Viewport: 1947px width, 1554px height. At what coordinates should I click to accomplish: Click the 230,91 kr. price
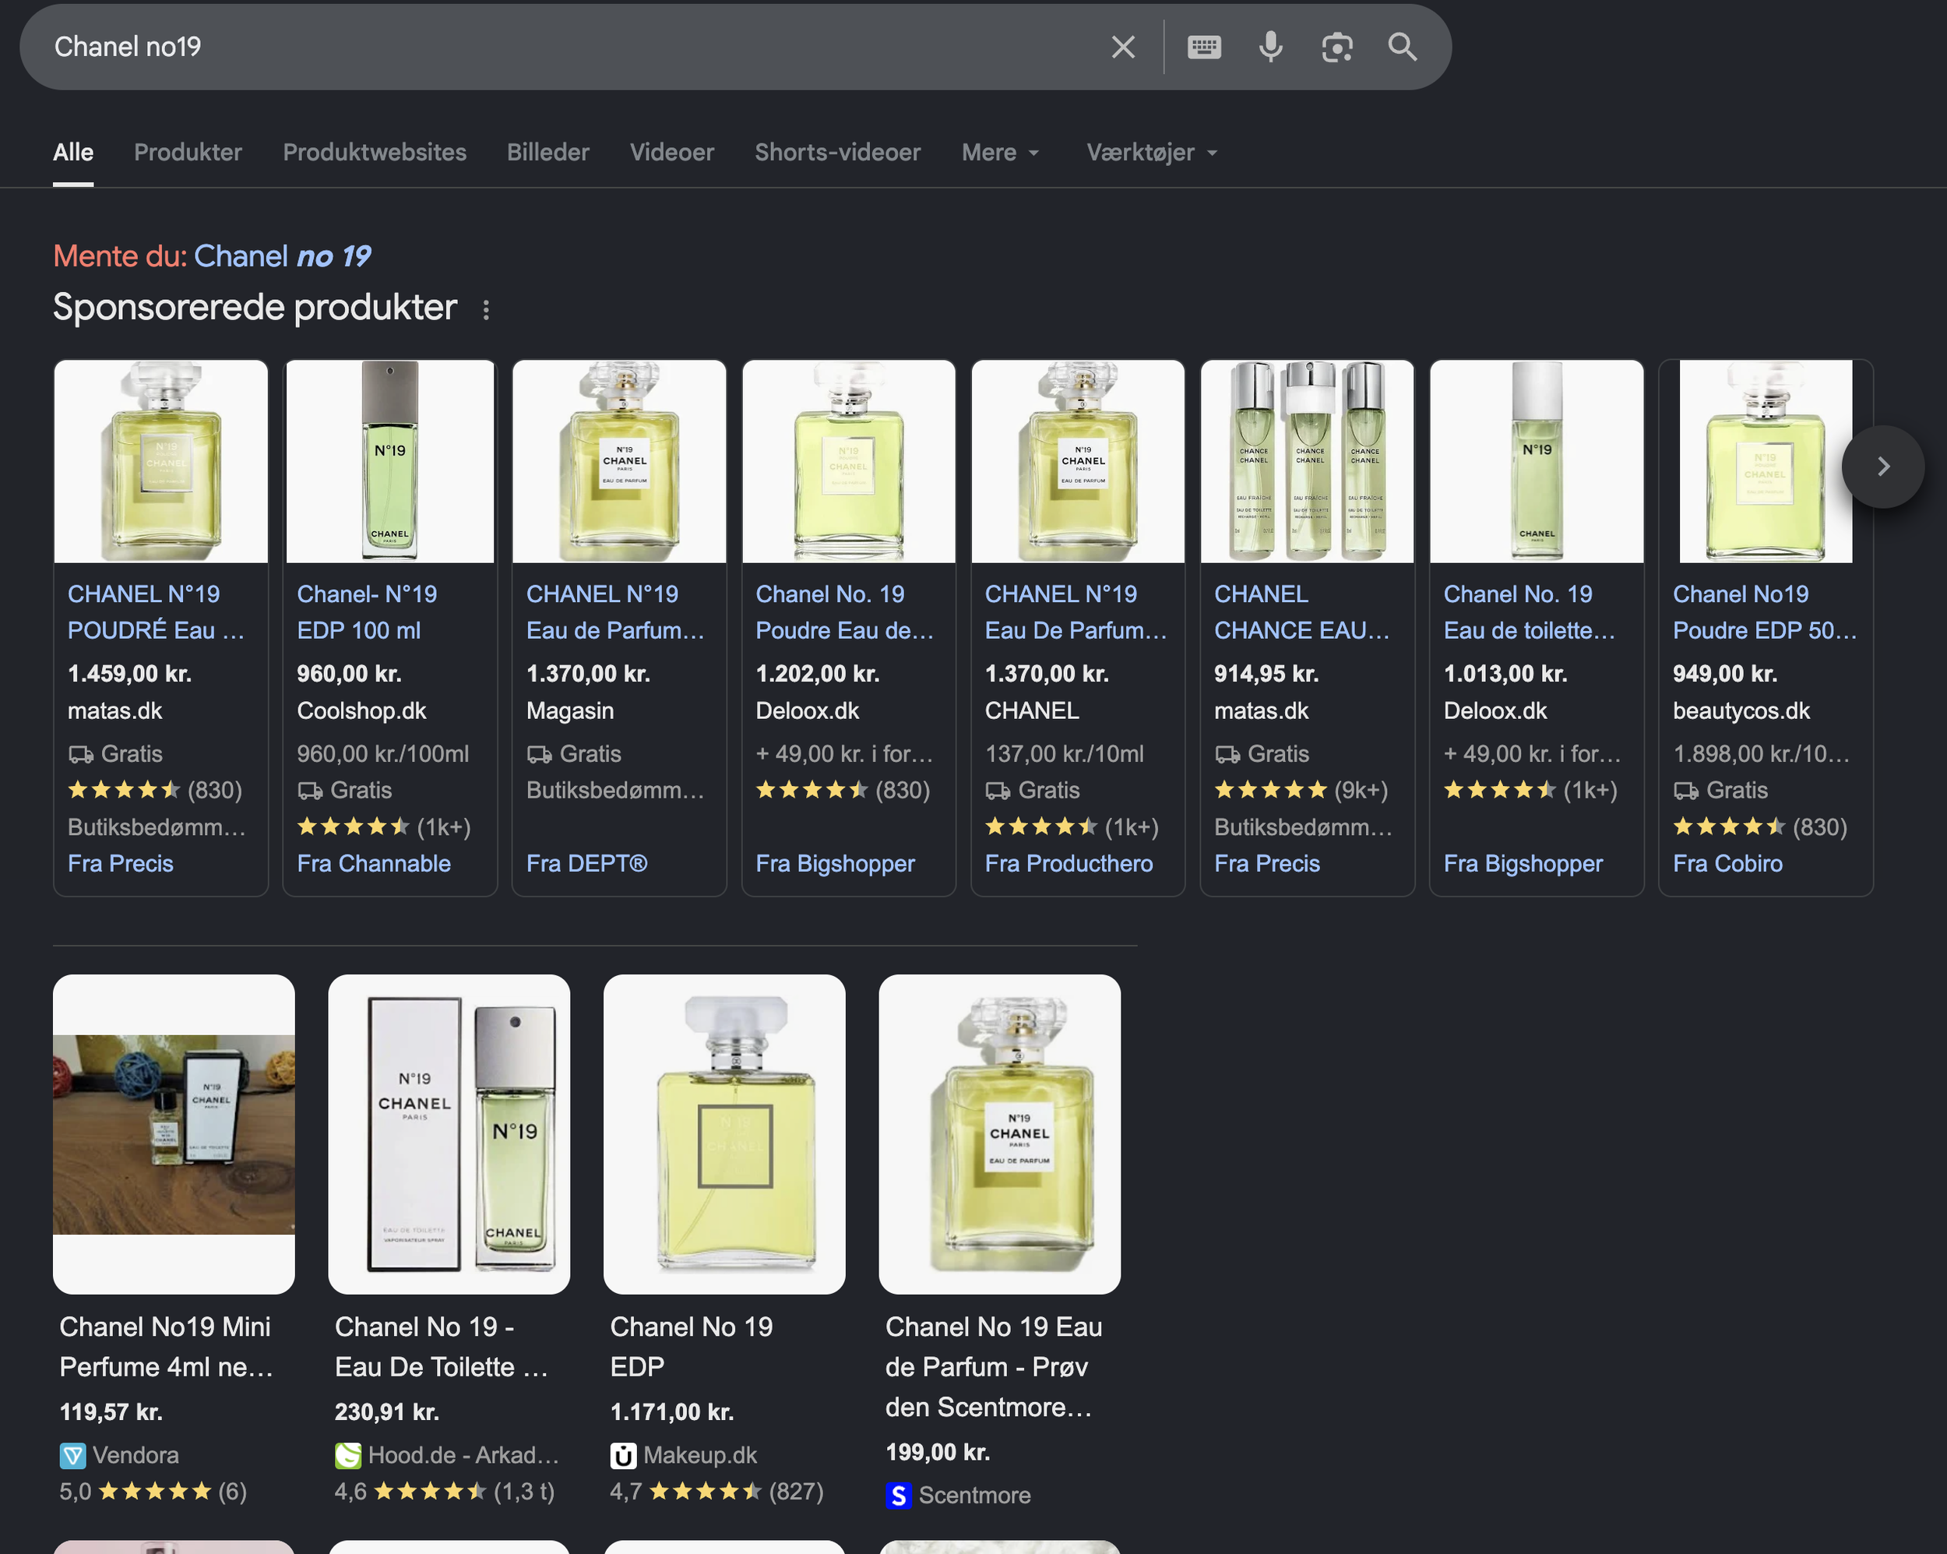[387, 1412]
